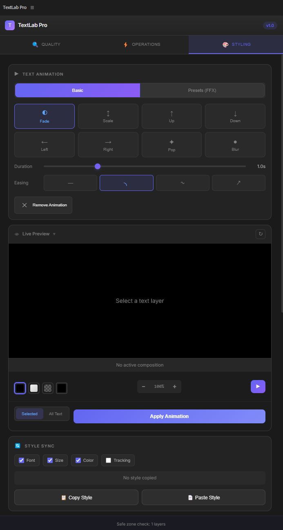
Task: Click the panel vertical scrollbar
Action: pos(282,184)
